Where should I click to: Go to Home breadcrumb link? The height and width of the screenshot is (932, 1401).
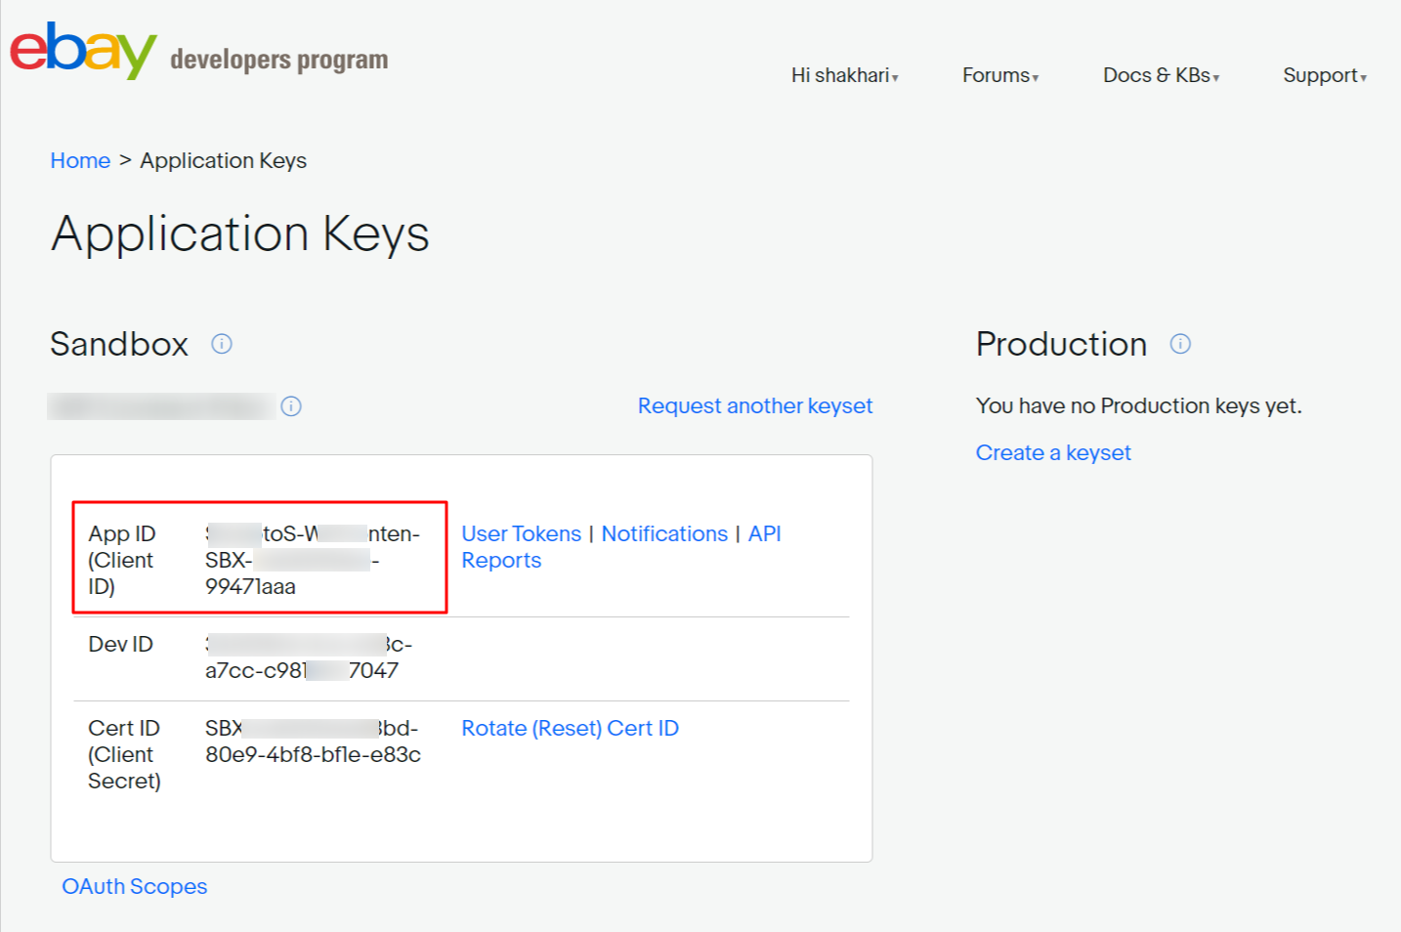[80, 160]
